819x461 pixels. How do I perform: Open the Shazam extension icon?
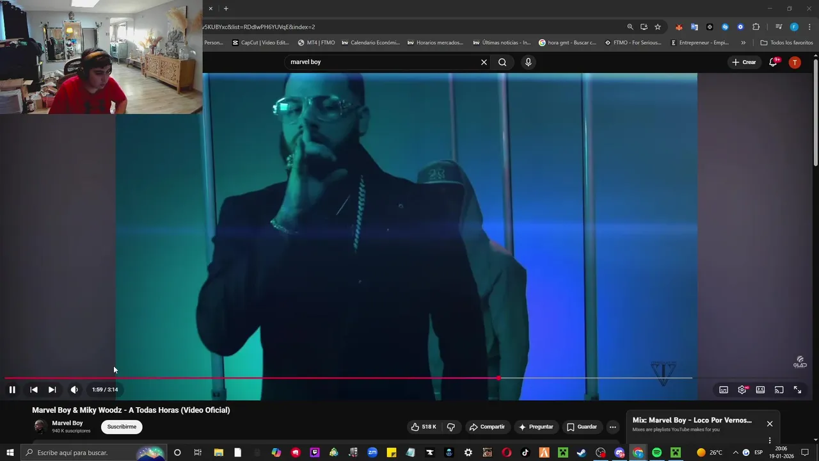(x=725, y=27)
